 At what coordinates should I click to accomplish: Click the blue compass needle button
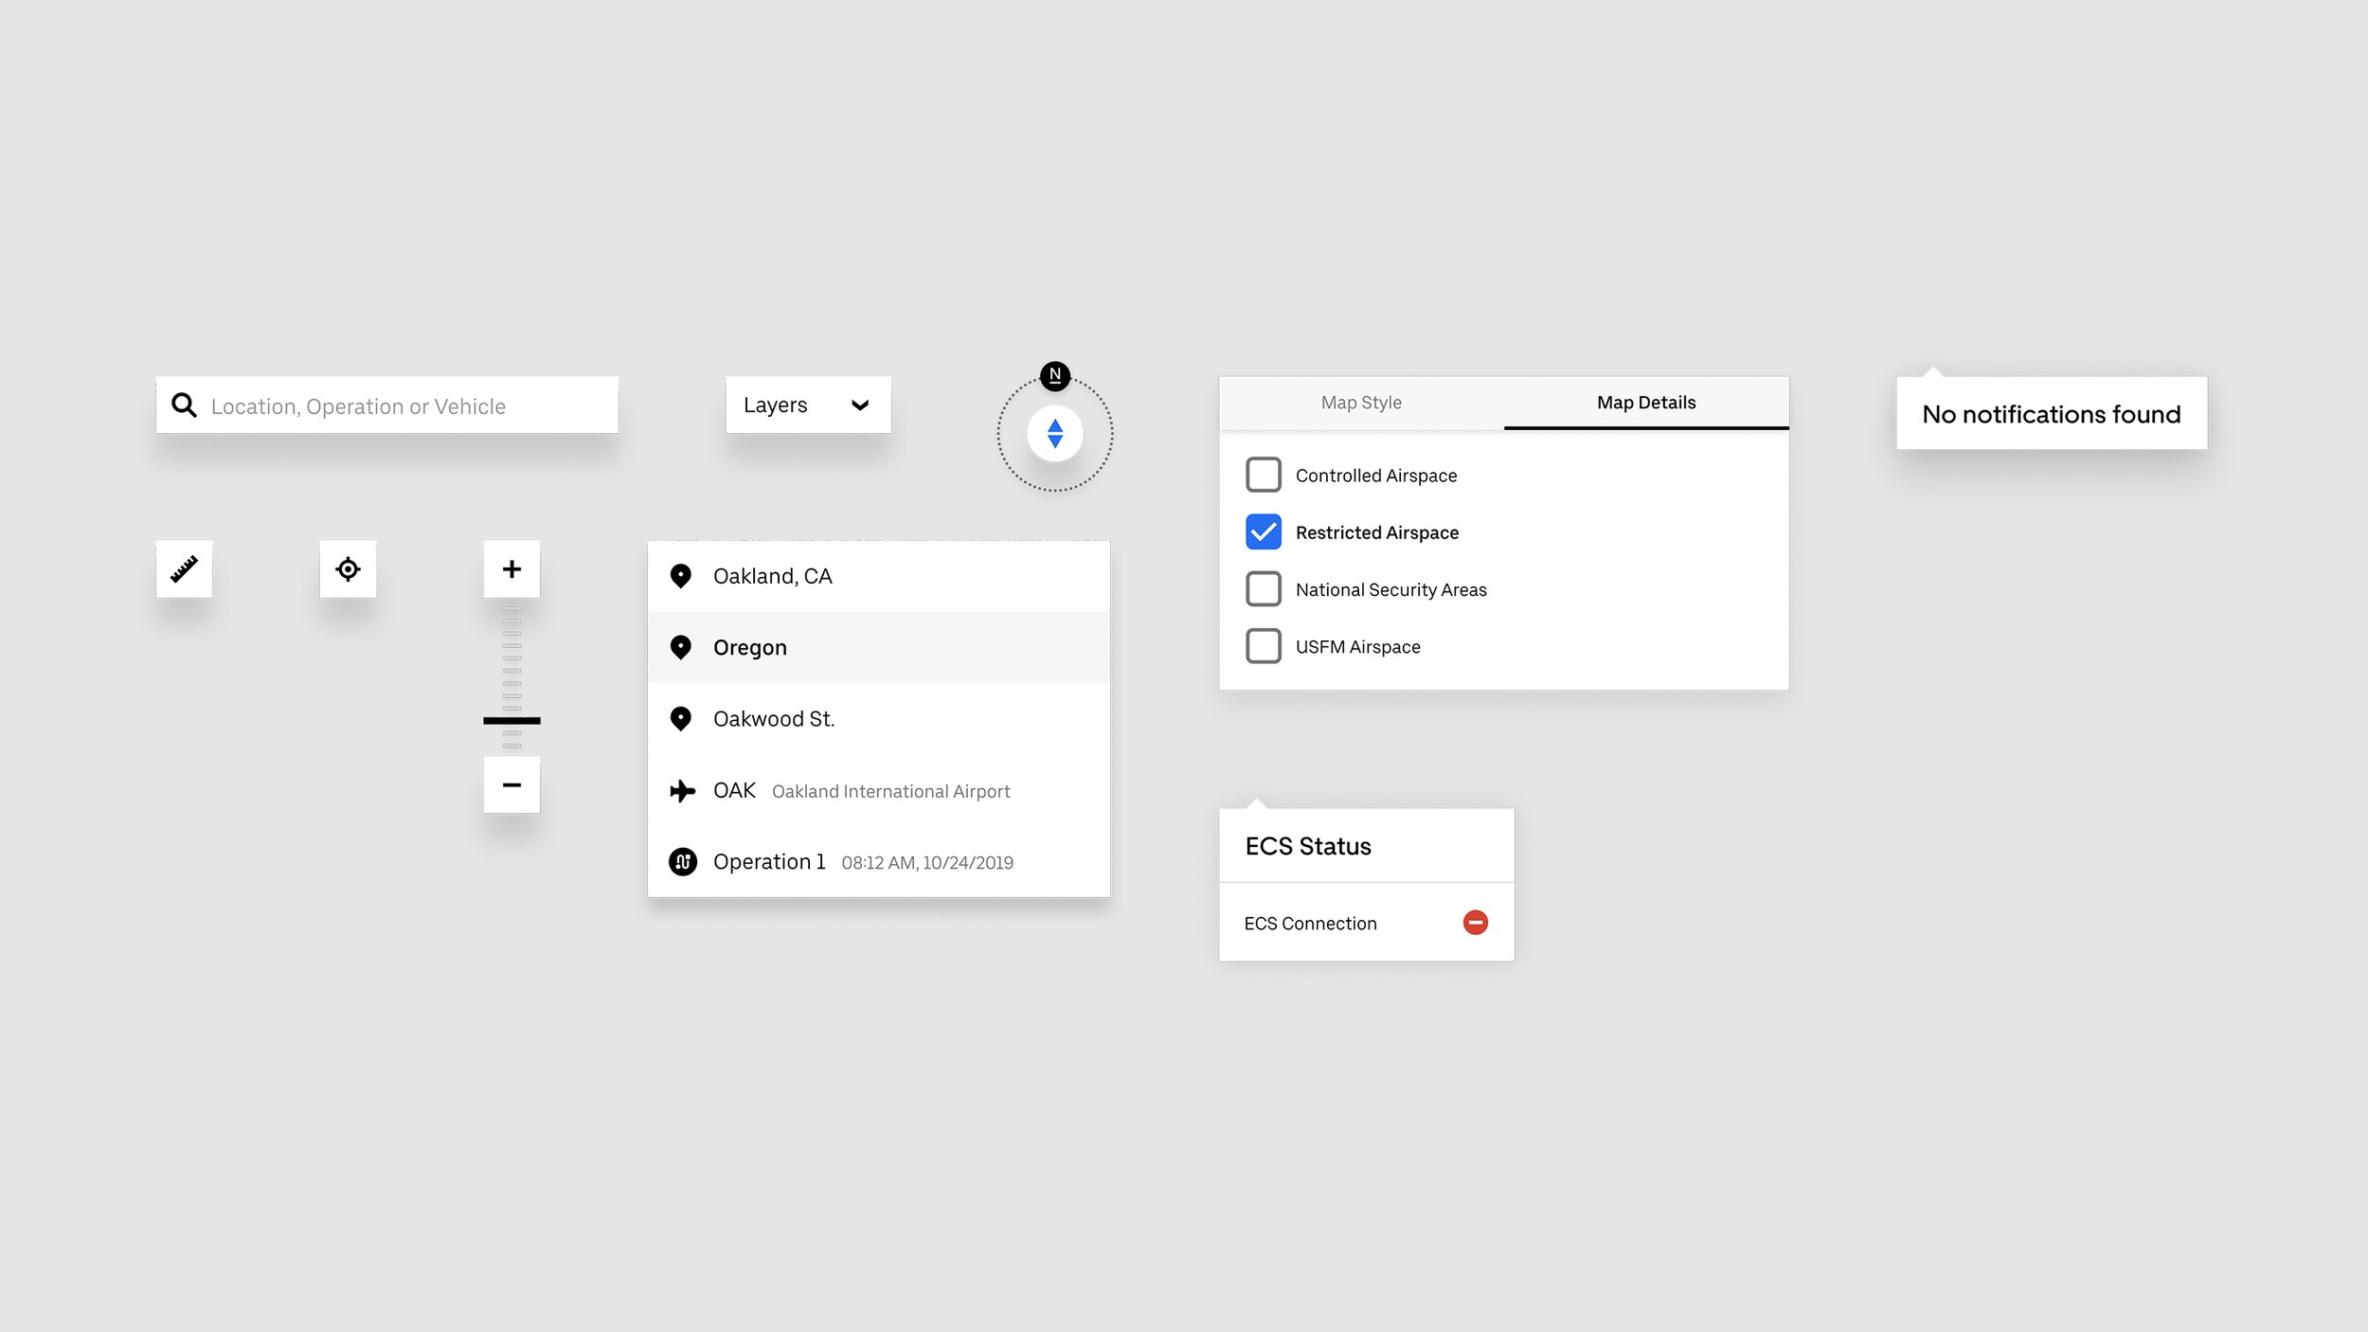(x=1055, y=434)
